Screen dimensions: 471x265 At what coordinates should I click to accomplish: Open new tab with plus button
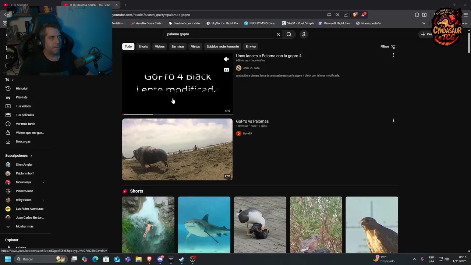point(125,5)
